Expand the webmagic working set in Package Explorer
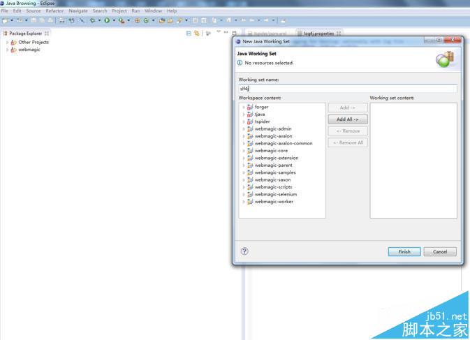470x340 pixels. coord(7,50)
